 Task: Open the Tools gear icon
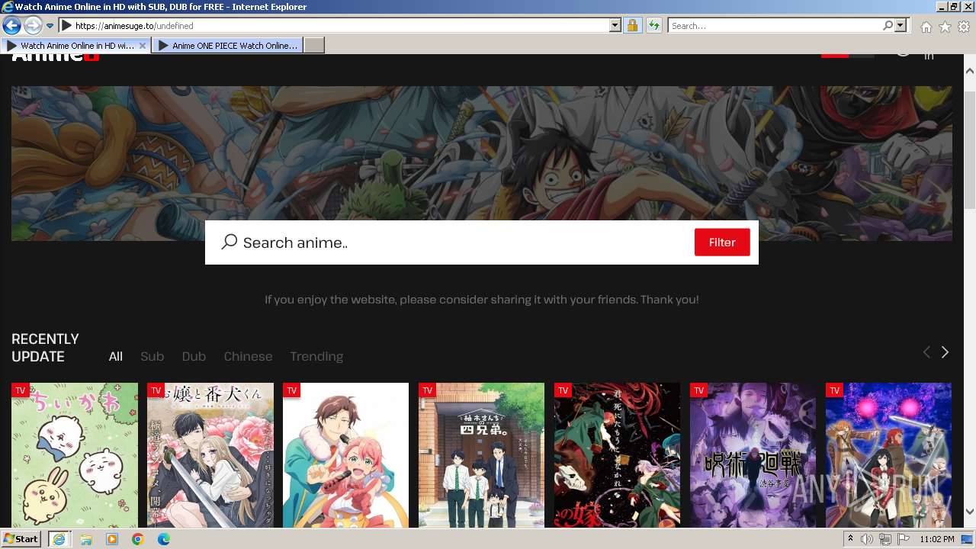[964, 27]
